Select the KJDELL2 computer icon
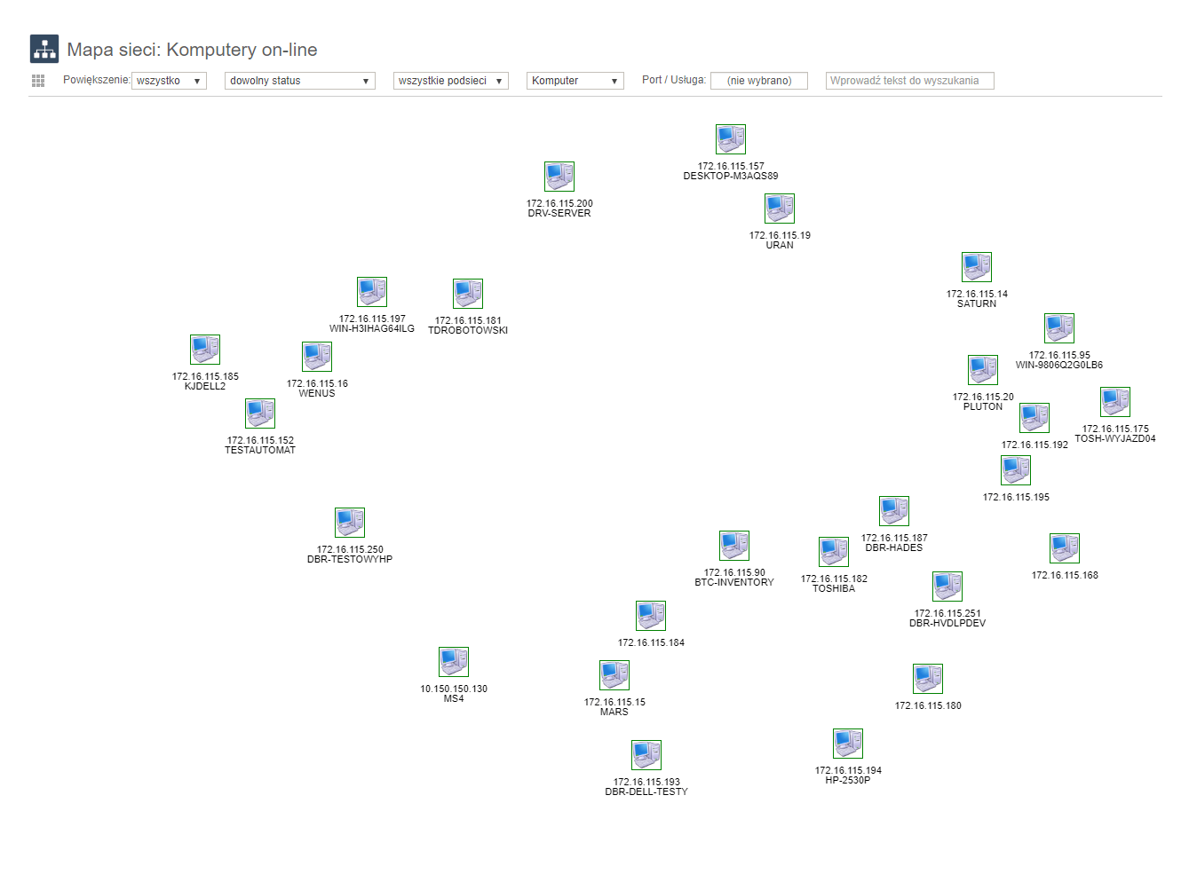This screenshot has width=1197, height=882. (205, 350)
